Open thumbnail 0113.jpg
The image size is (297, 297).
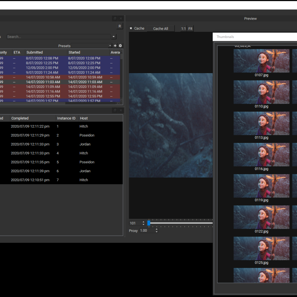pos(261,123)
